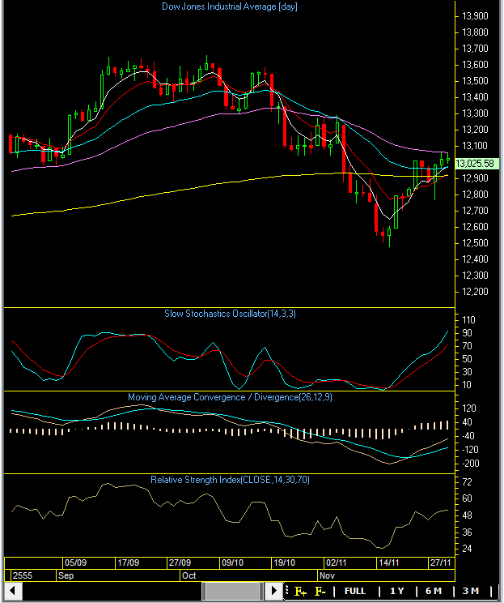Image resolution: width=504 pixels, height=603 pixels.
Task: Select the 6M time range
Action: [434, 592]
